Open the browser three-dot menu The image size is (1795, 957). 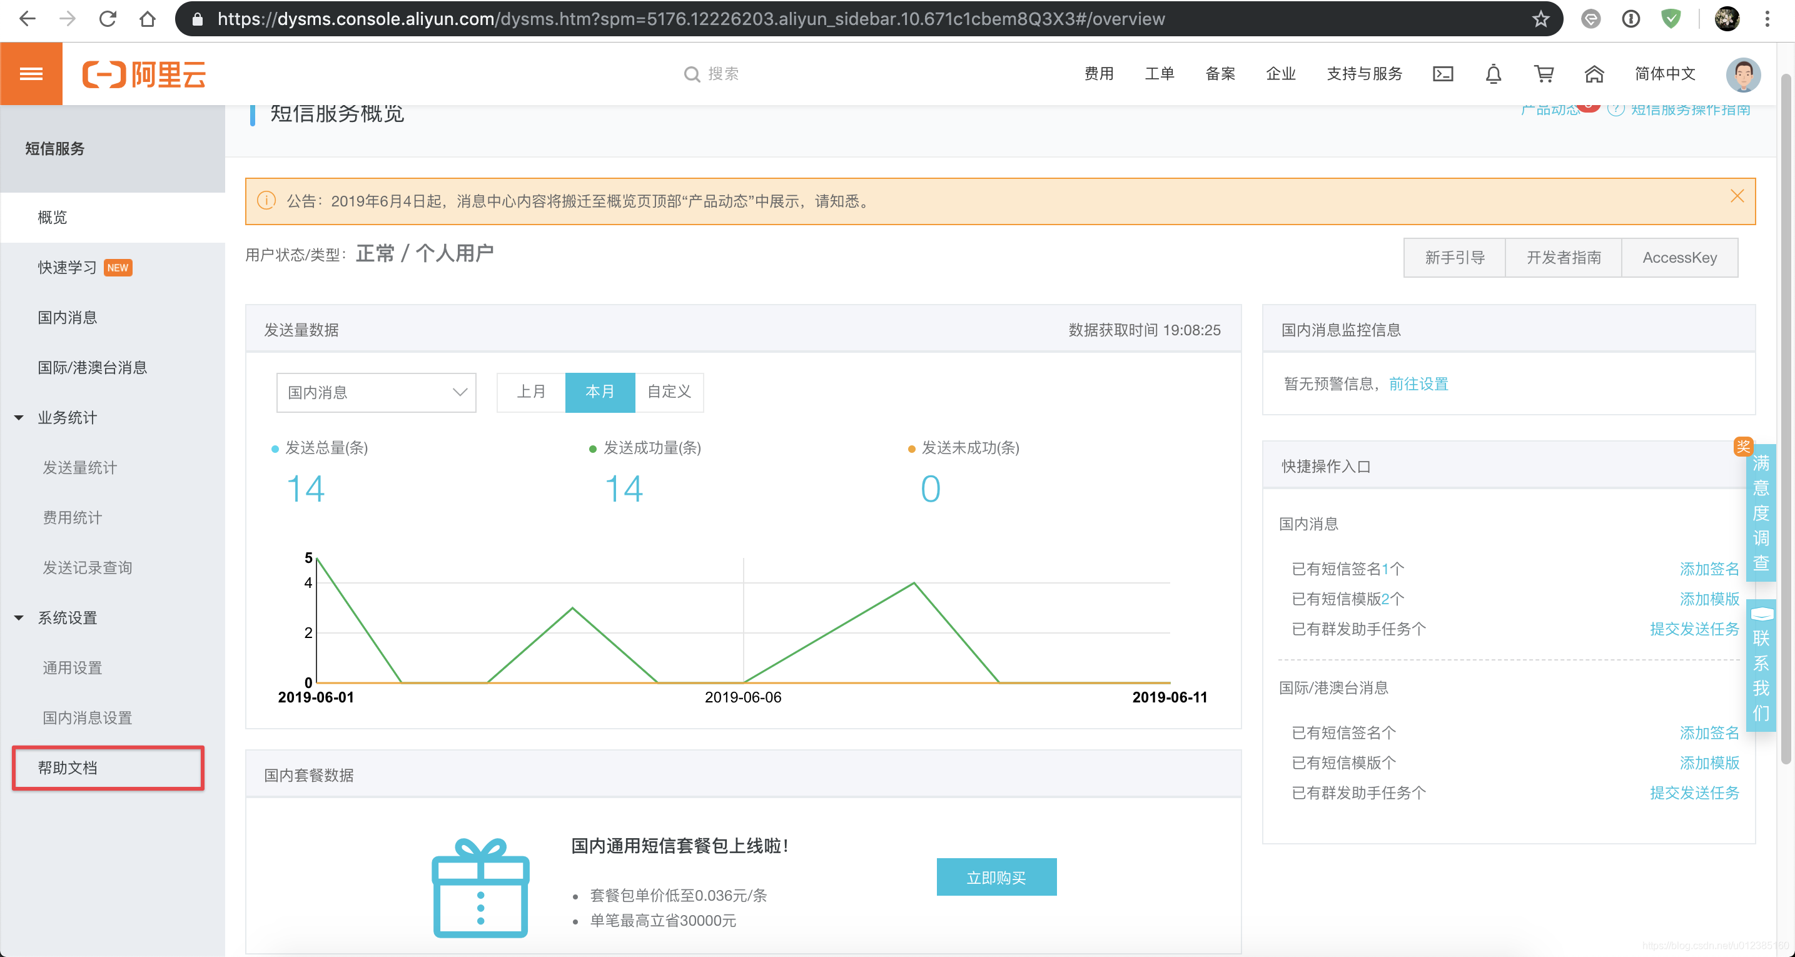[x=1767, y=19]
